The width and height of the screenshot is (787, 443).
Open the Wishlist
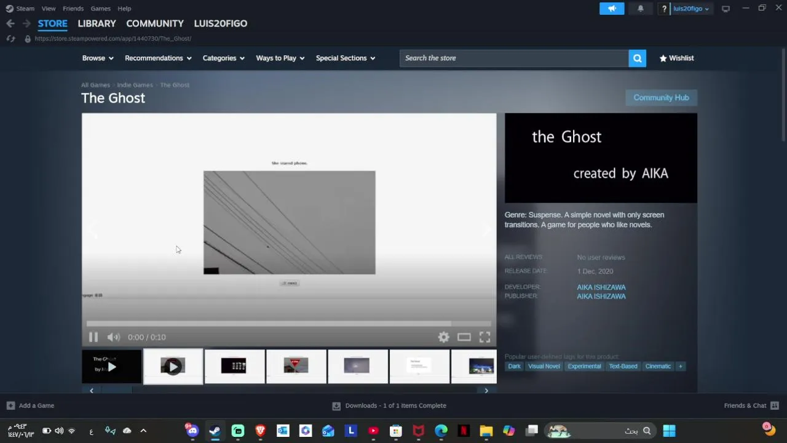pyautogui.click(x=676, y=58)
